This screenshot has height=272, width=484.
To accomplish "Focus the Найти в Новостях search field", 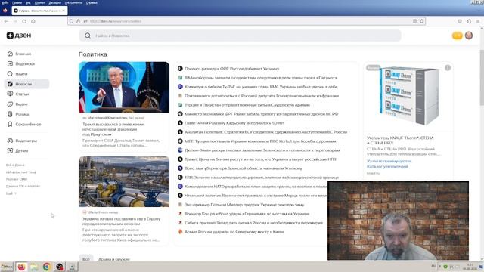I will (x=240, y=36).
